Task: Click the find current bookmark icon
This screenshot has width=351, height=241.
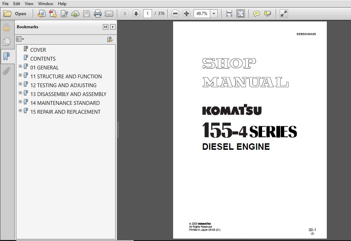Action: pyautogui.click(x=110, y=39)
